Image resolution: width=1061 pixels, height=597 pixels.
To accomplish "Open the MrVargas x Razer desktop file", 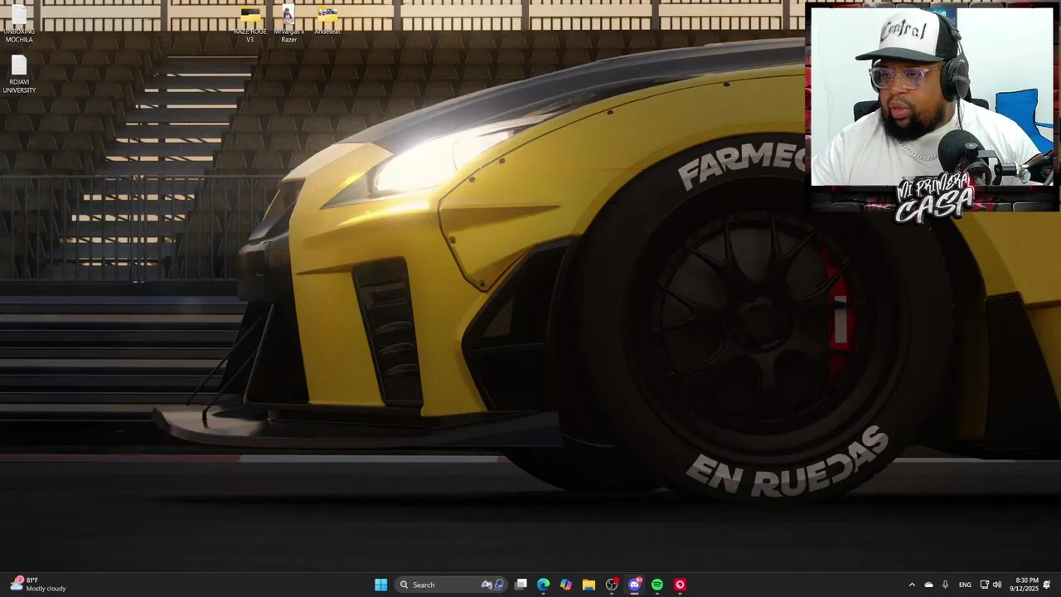I will tap(288, 25).
